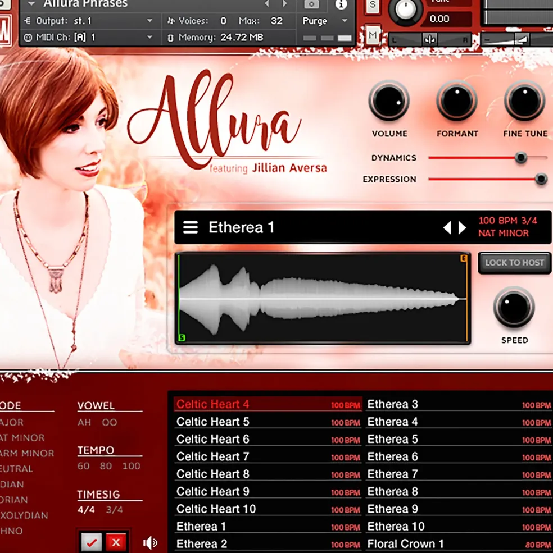Screen dimensions: 553x553
Task: Filter phrases by OO vowel
Action: 110,422
